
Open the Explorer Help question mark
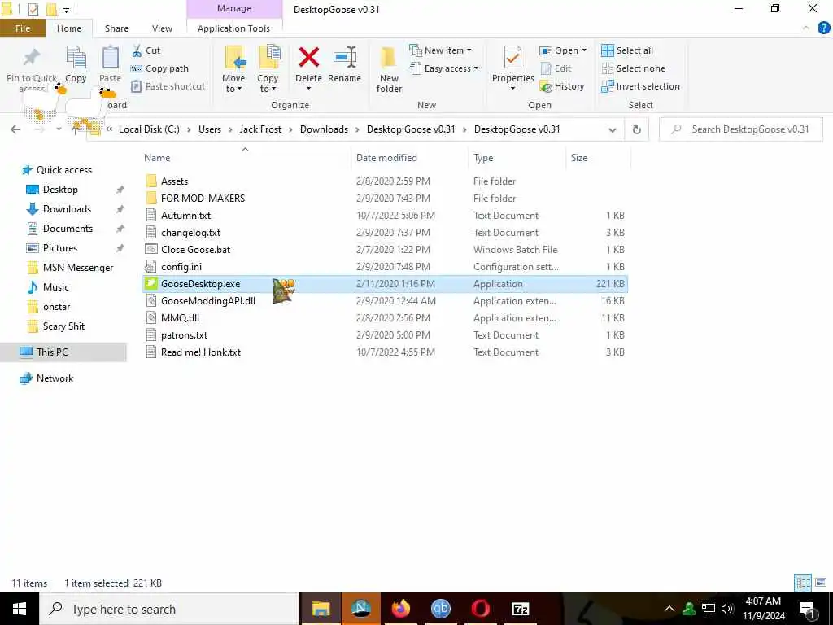tap(823, 28)
